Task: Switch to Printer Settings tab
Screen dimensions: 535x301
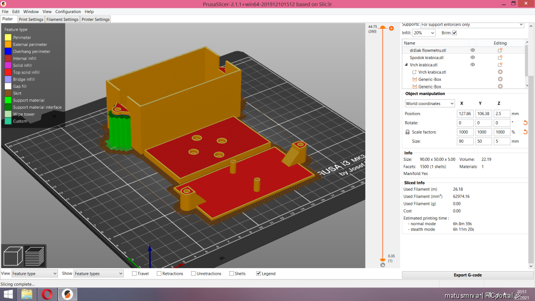Action: click(x=96, y=19)
